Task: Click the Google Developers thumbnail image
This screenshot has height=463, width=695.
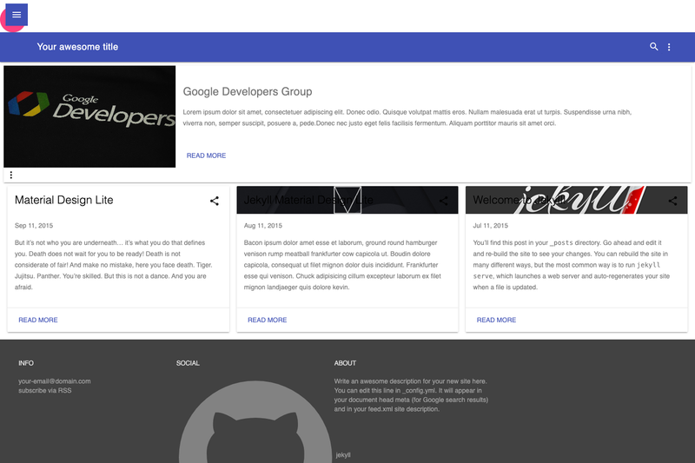Action: (x=89, y=116)
